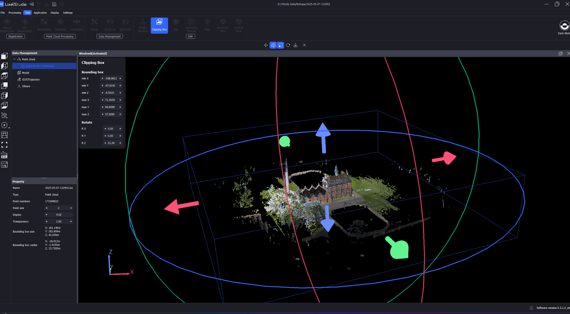Image resolution: width=570 pixels, height=314 pixels.
Task: Click the Resampling tool icon
Action: point(44,25)
